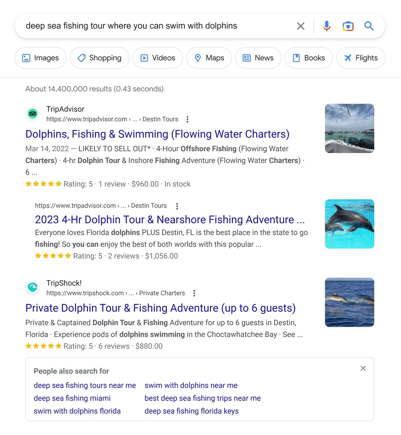Go to the Videos results tab
The image size is (401, 435).
158,58
